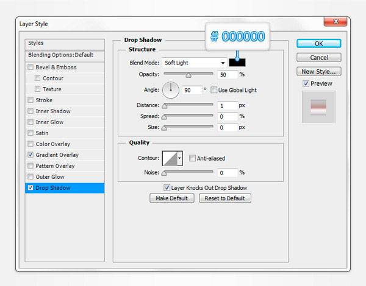Click the style preview thumbnail
This screenshot has height=286, width=366.
click(318, 107)
